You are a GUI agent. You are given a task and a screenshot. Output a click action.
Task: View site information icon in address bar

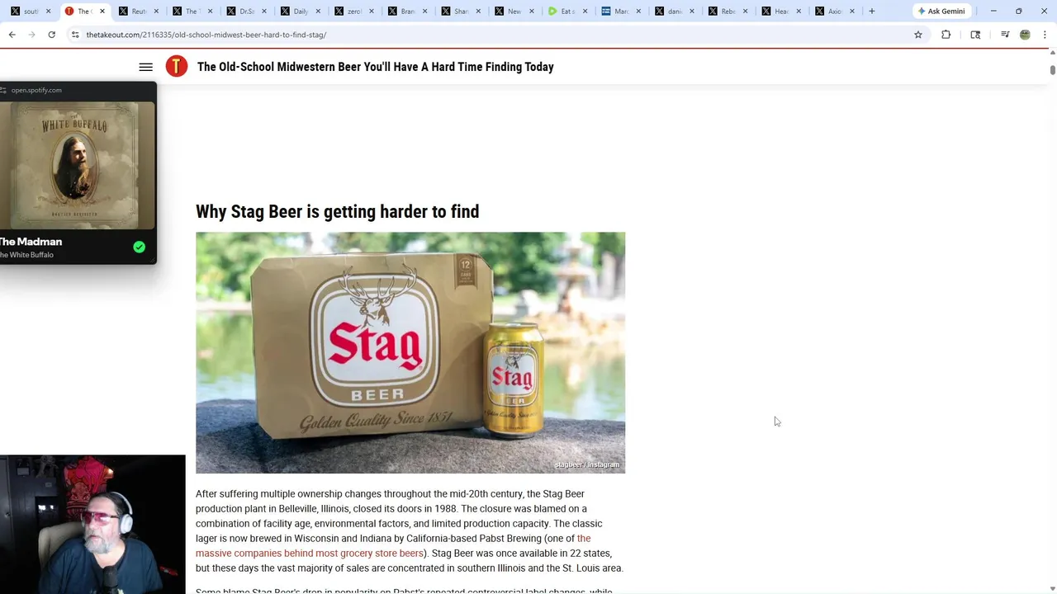click(75, 35)
